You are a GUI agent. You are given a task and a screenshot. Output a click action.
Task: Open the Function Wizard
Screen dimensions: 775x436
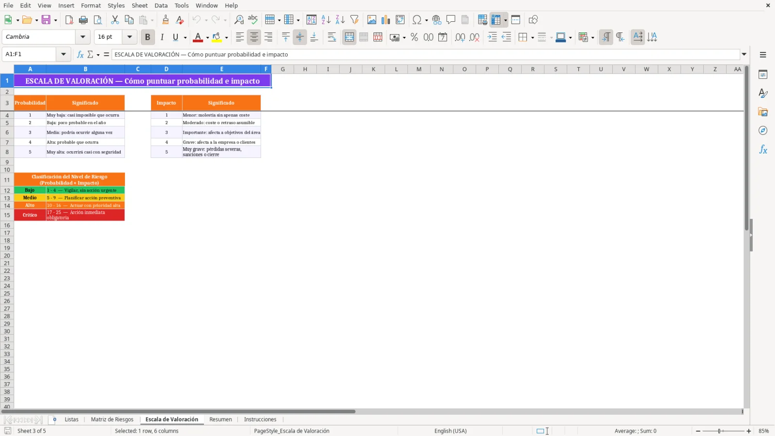pyautogui.click(x=80, y=54)
